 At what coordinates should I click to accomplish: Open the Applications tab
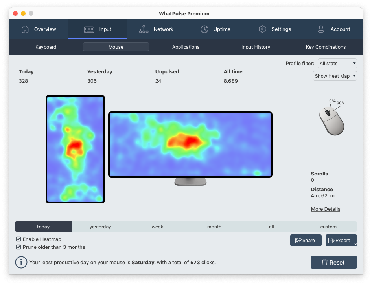click(186, 47)
